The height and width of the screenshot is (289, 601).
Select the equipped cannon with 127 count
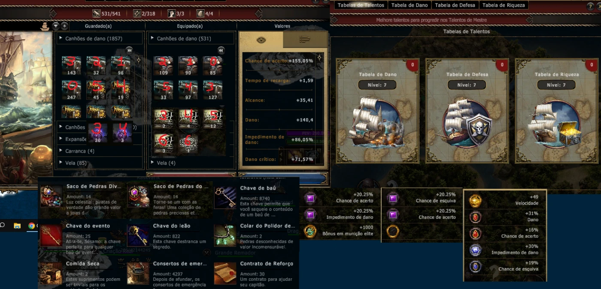point(212,90)
